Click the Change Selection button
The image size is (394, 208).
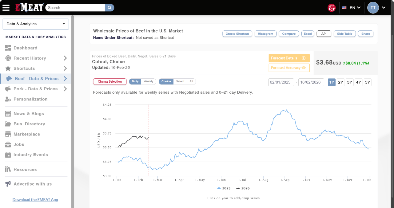[x=110, y=81]
